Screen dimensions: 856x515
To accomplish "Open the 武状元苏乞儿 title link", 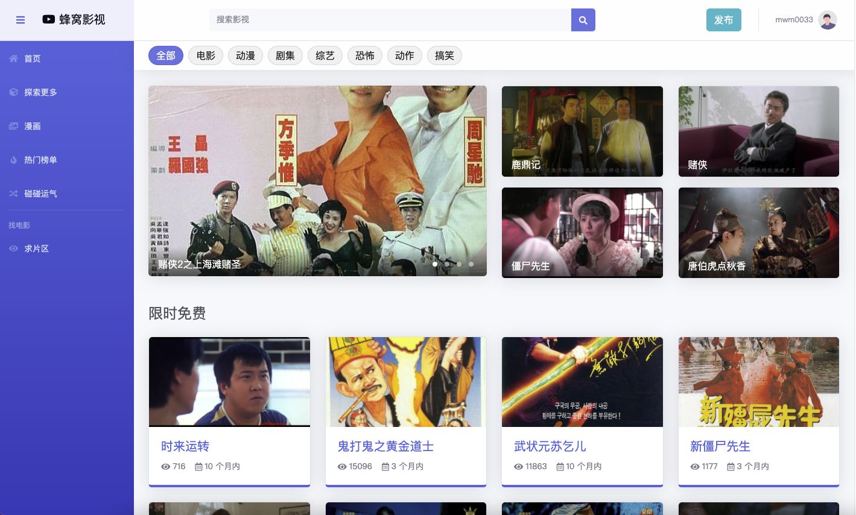I will coord(550,446).
